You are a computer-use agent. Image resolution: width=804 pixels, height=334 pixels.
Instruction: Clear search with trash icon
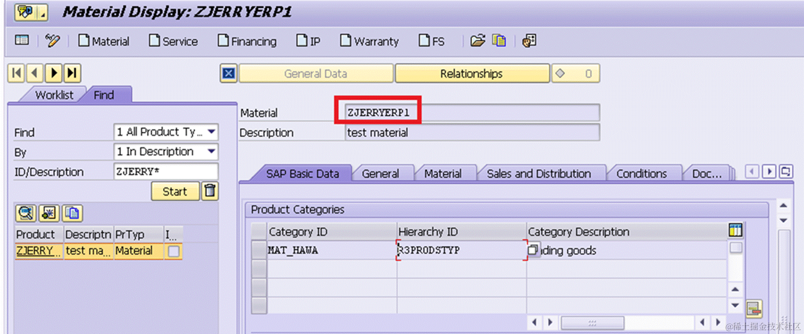pos(210,191)
